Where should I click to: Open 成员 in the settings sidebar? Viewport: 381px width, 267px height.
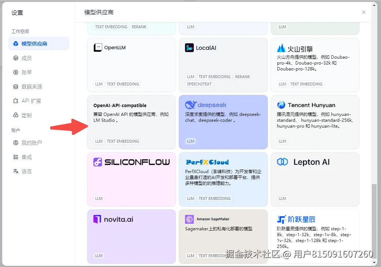pyautogui.click(x=39, y=58)
